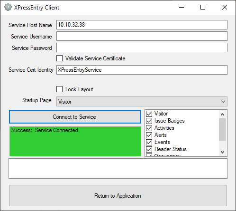Click the page list scrollbar thumb
The width and height of the screenshot is (236, 211).
tap(222, 129)
